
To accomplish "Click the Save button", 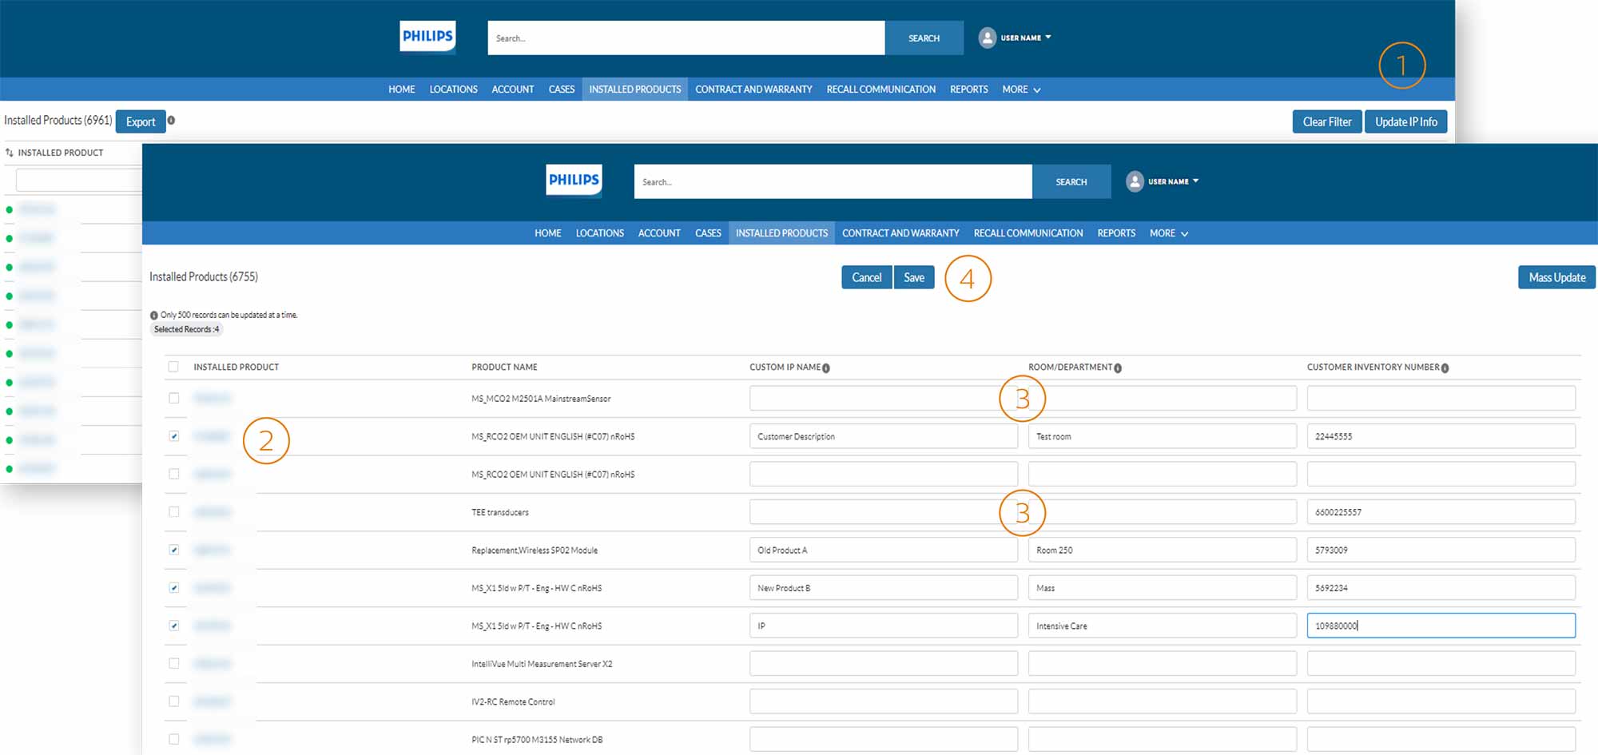I will 914,277.
